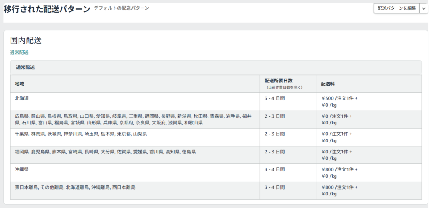Open the 通常配送 link under 国内配送

[x=19, y=53]
